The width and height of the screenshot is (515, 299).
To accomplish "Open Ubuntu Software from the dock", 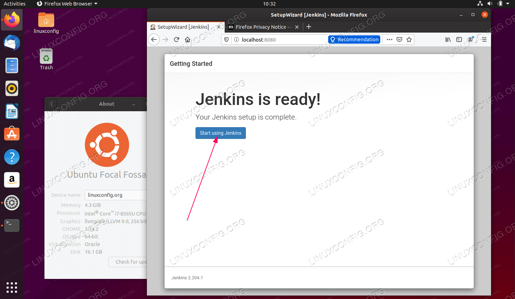I will coord(12,134).
